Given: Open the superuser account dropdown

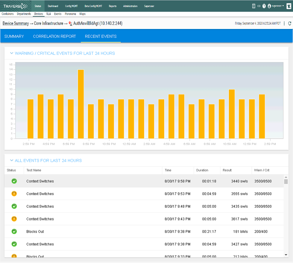Looking at the screenshot, I should click(277, 6).
